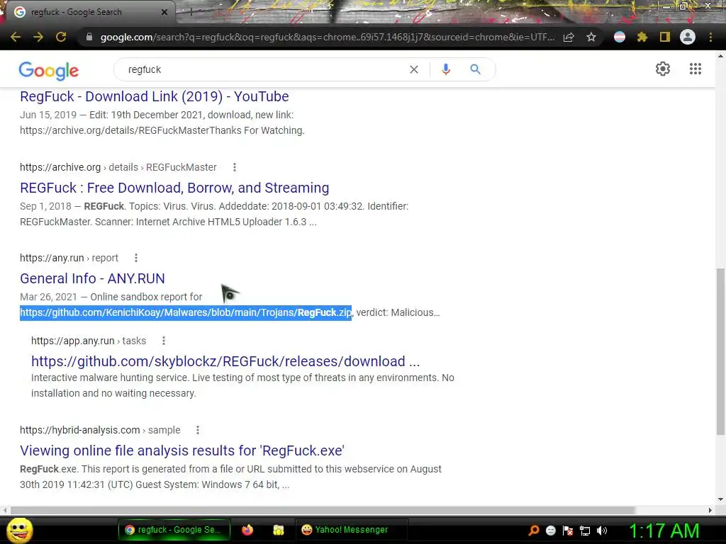Screen dimensions: 726x544
Task: Open hybrid-analysis RegFuck.exe results link
Action: pos(182,450)
